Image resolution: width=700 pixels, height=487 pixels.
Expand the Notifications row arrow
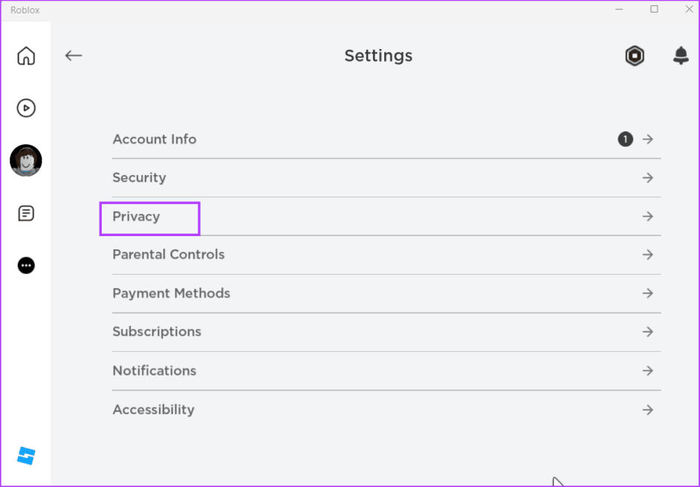tap(648, 370)
